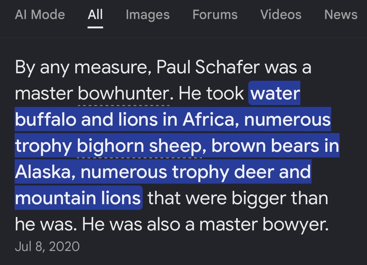Open the News tab
Viewport: 367px width, 265px height.
(341, 15)
